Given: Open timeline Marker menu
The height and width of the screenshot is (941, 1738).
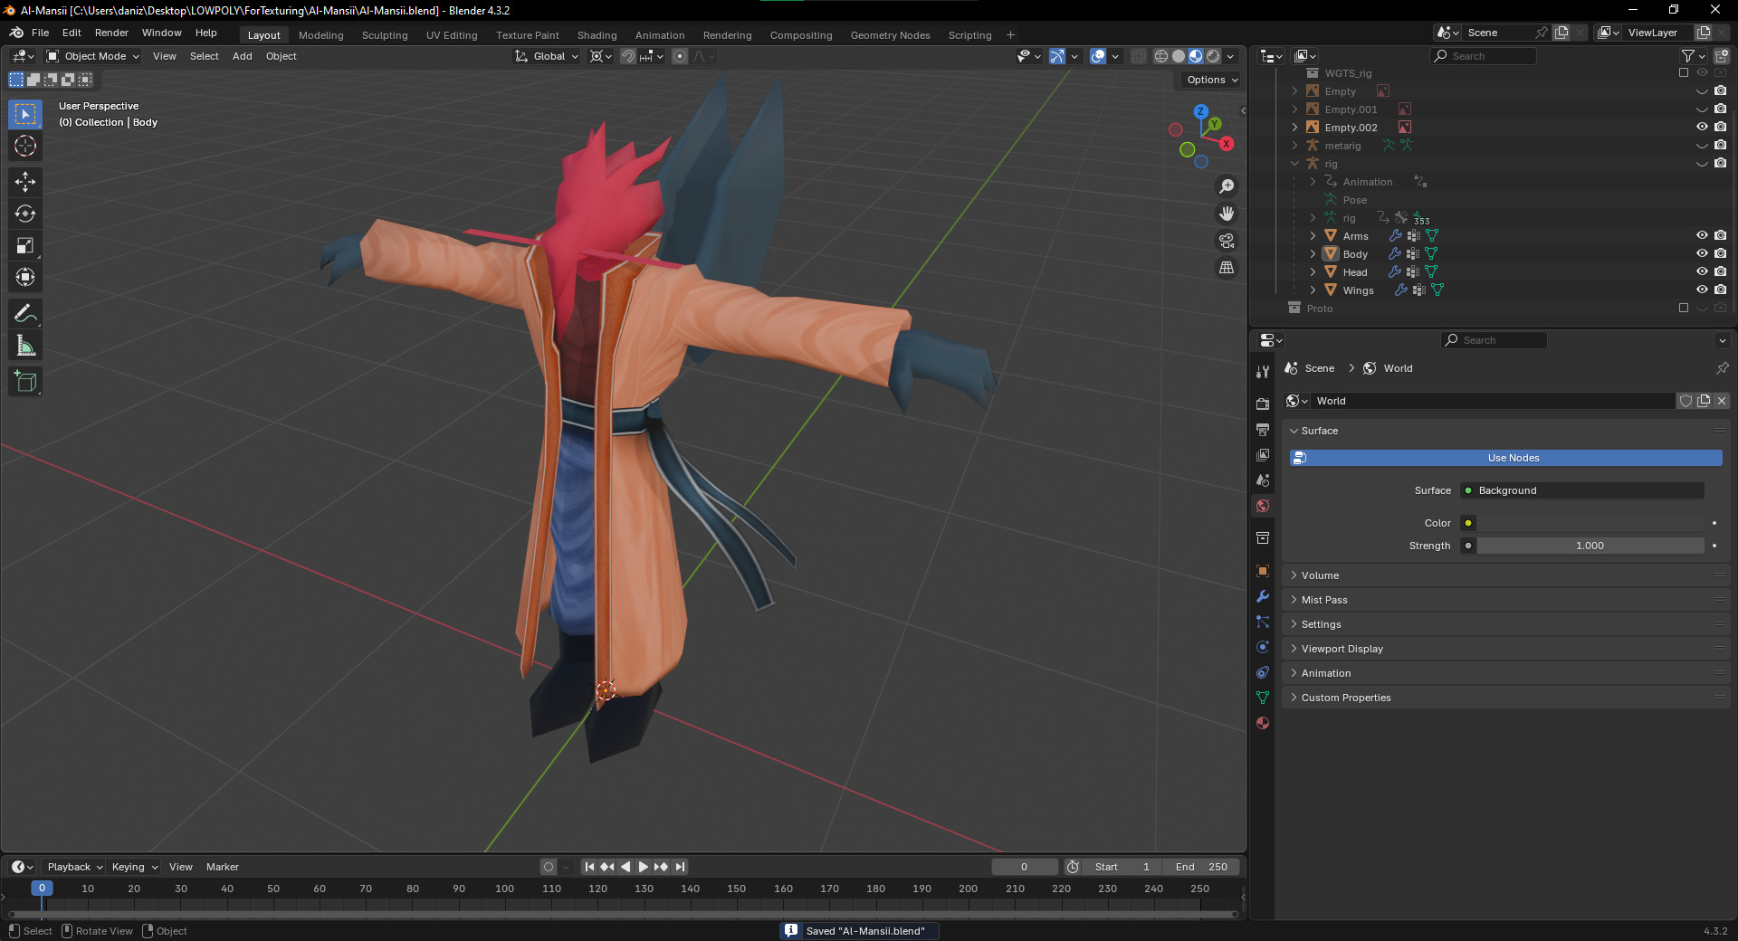Looking at the screenshot, I should point(223,867).
